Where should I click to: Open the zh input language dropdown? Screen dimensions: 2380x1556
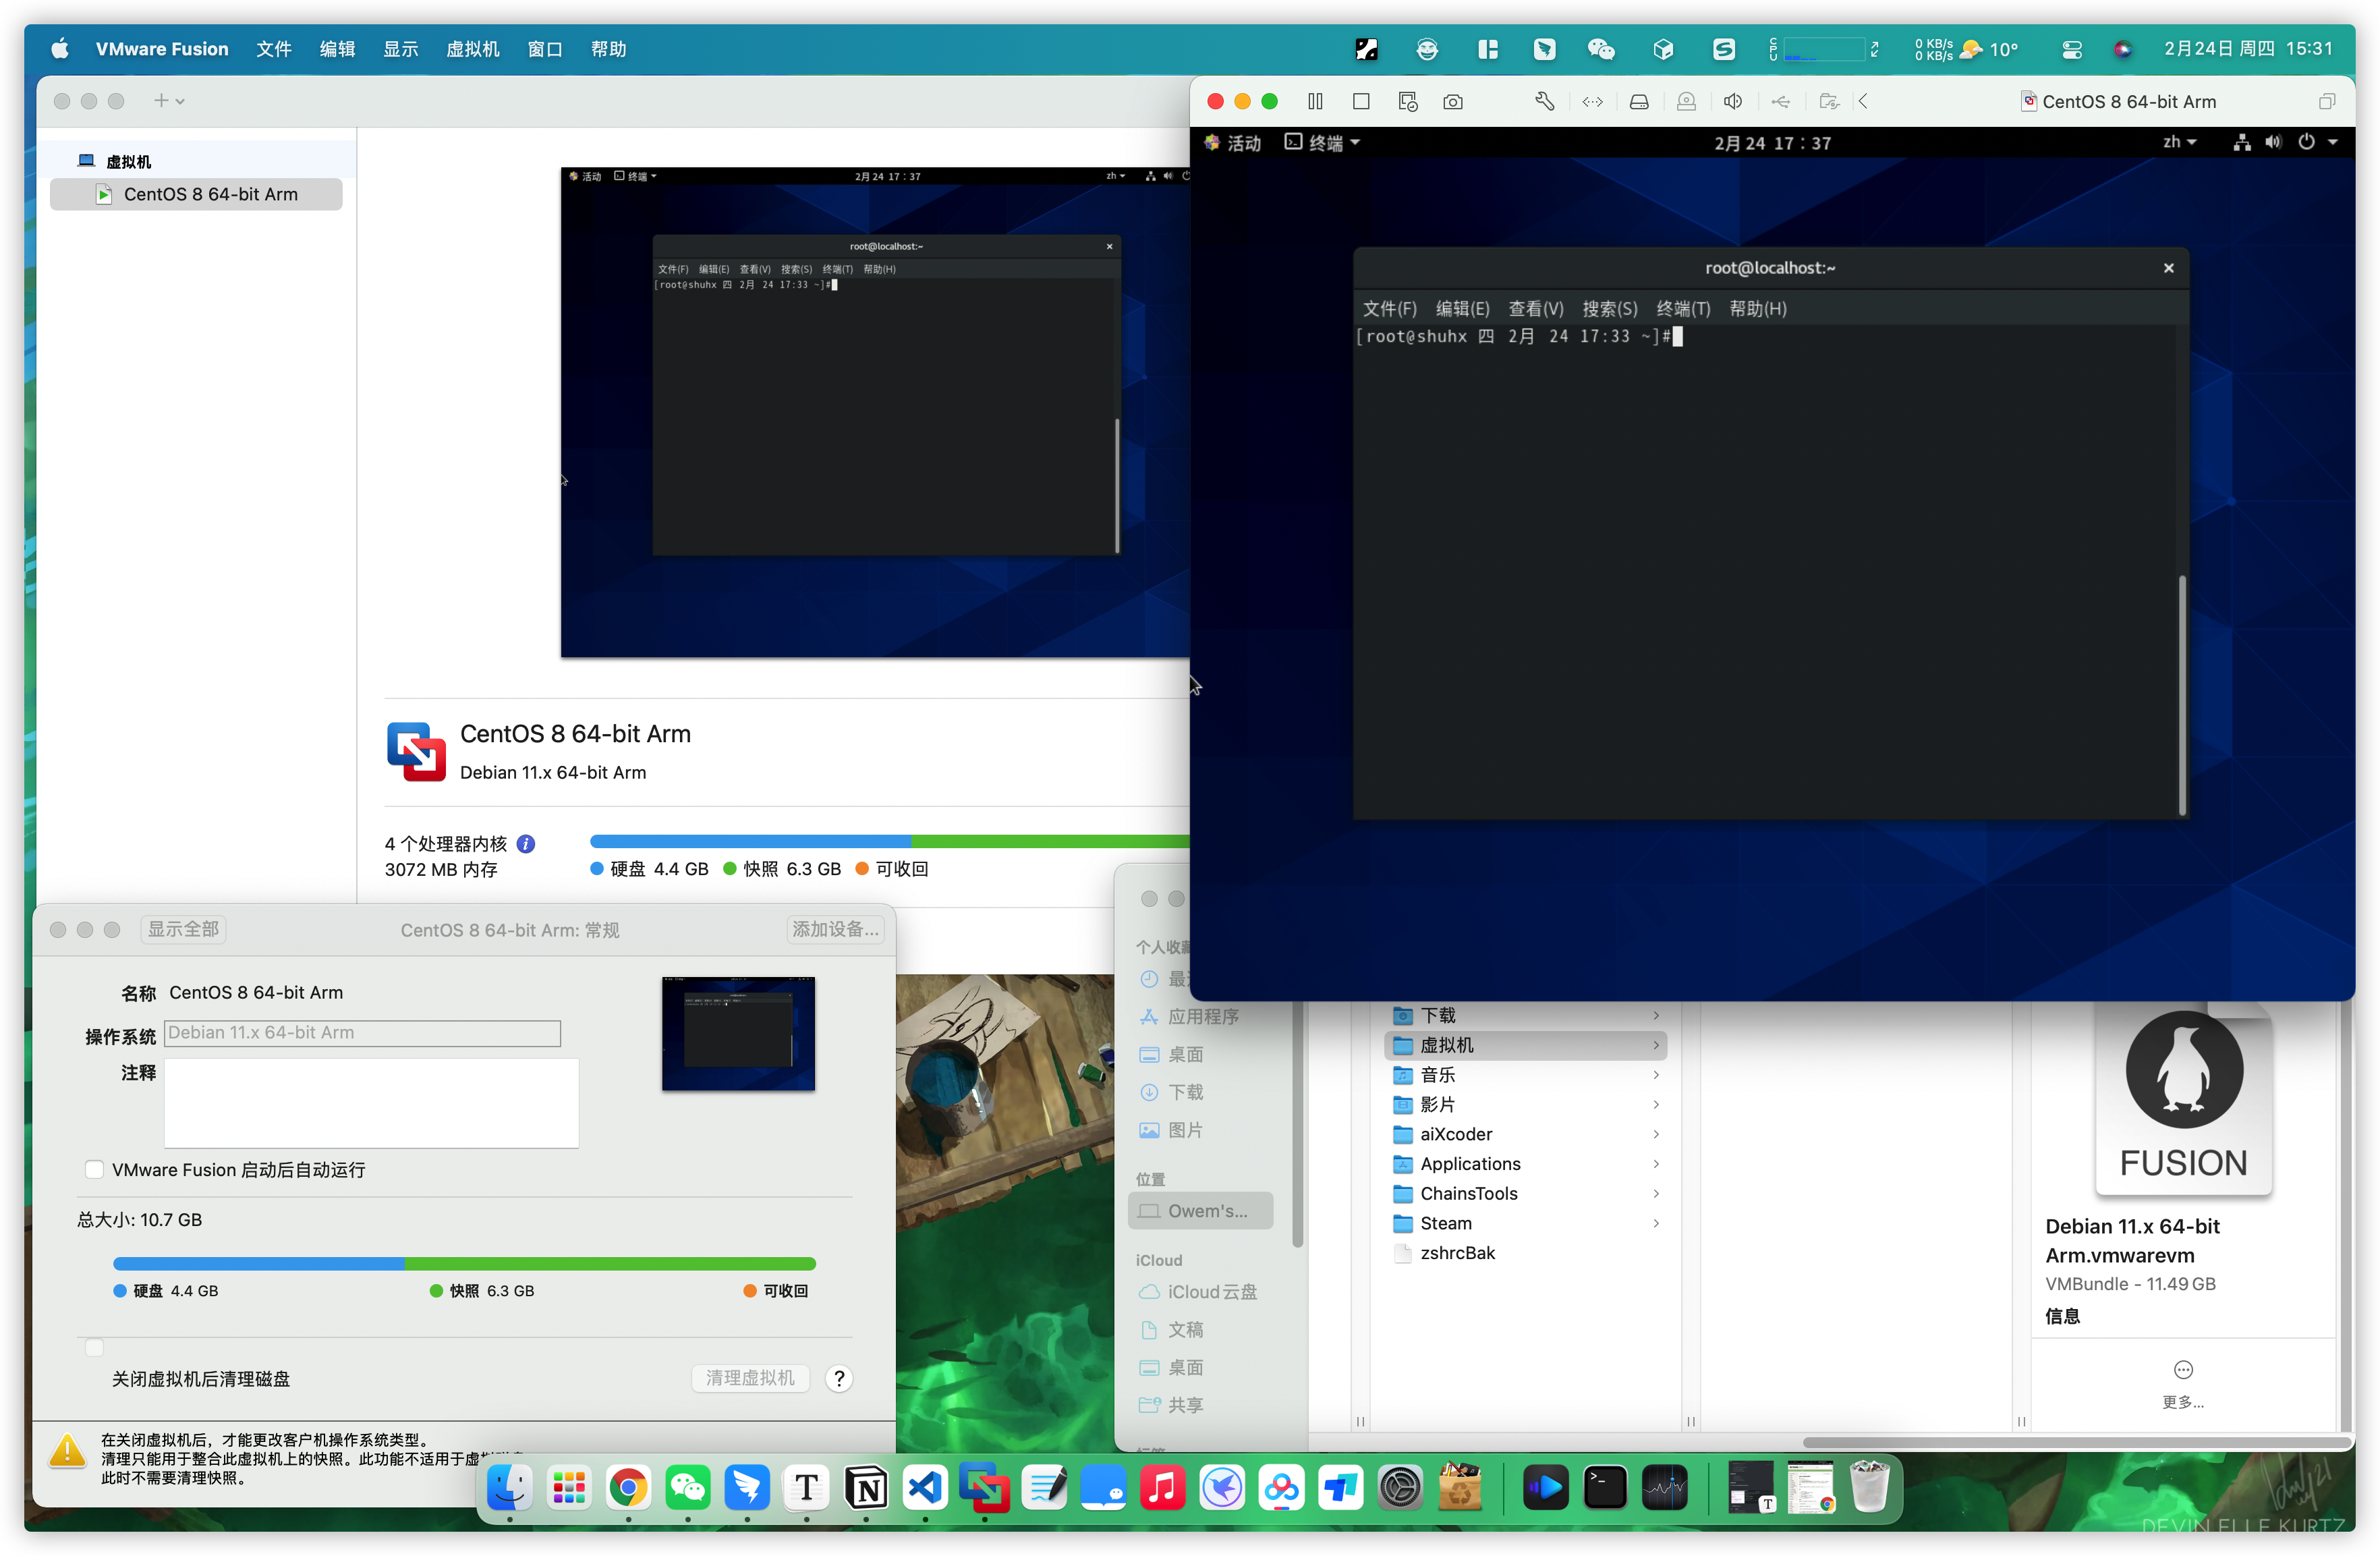pos(2180,142)
